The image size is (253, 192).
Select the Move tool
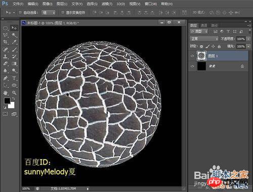pyautogui.click(x=14, y=28)
